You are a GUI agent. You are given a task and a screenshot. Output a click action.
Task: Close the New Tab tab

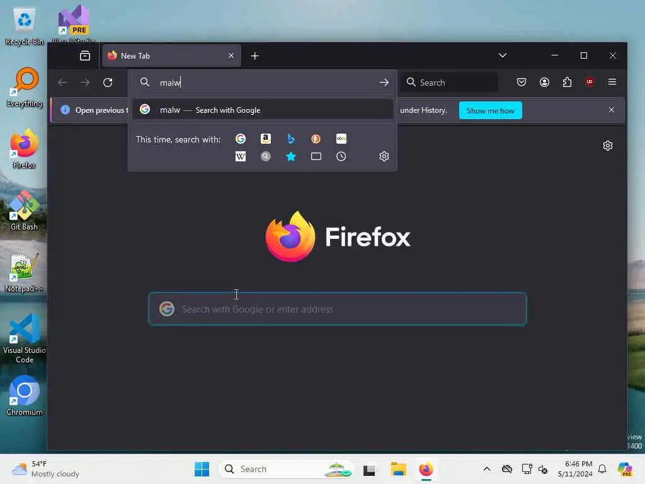click(x=231, y=55)
